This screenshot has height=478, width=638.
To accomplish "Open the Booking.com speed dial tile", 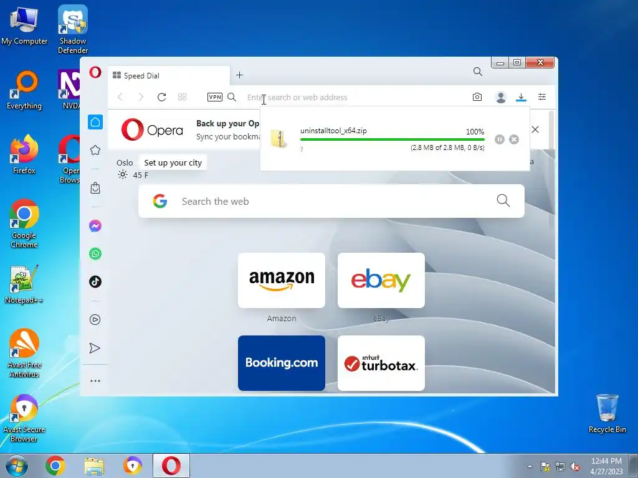I will click(282, 363).
